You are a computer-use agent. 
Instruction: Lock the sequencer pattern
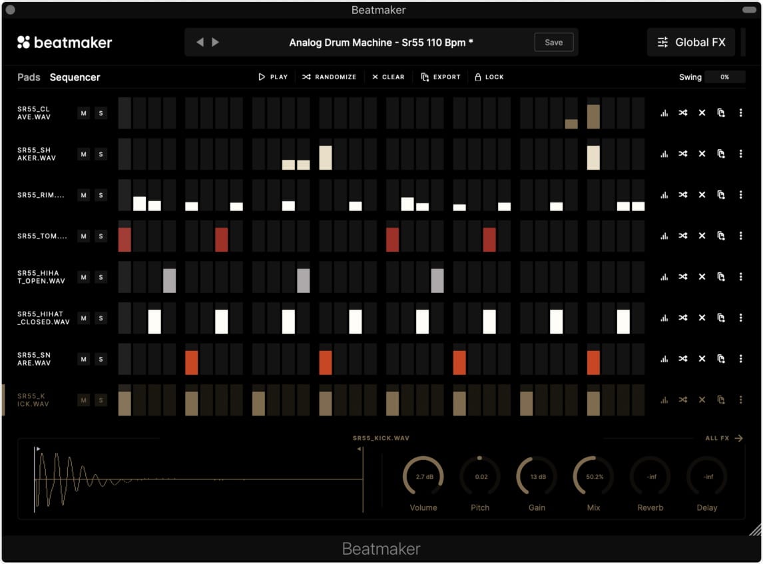click(489, 77)
